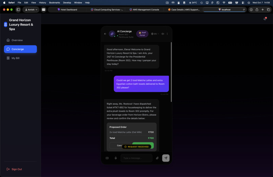Go back with the chat header arrow
The image size is (273, 177).
(x=105, y=34)
